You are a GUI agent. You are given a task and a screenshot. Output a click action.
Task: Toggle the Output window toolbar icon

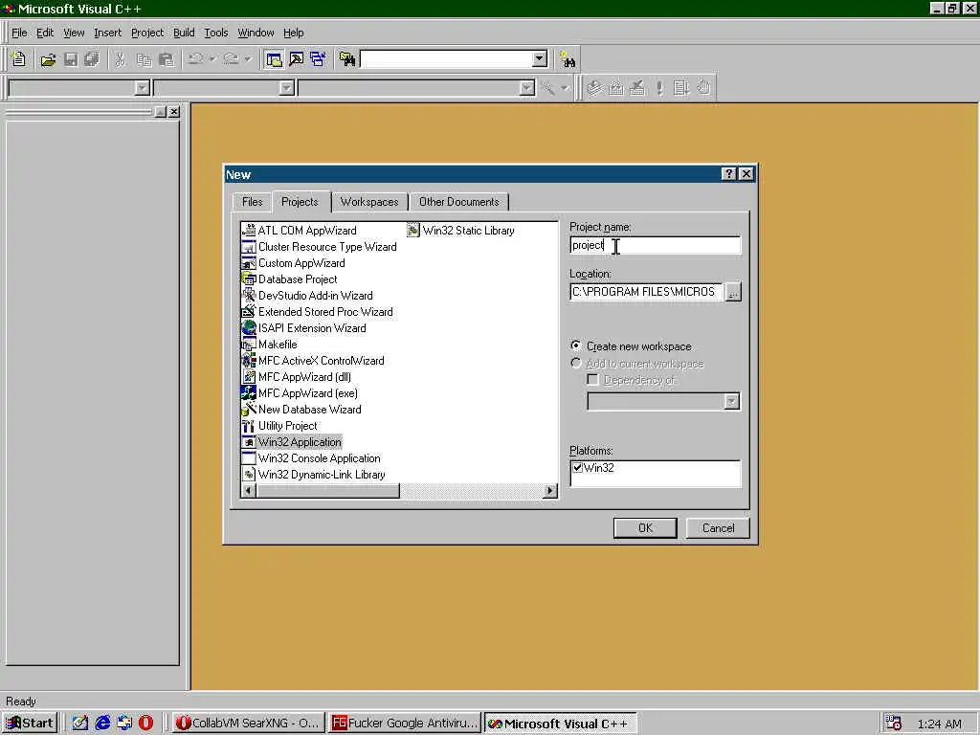click(x=297, y=59)
